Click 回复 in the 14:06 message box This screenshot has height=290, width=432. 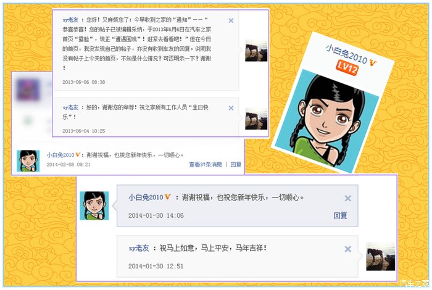[340, 215]
